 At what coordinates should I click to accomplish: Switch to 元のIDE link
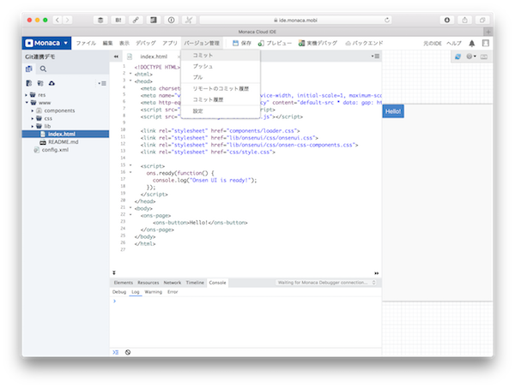pyautogui.click(x=433, y=44)
